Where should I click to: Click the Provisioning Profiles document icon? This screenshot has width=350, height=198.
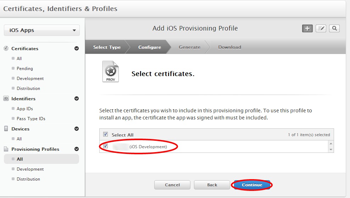click(6, 149)
